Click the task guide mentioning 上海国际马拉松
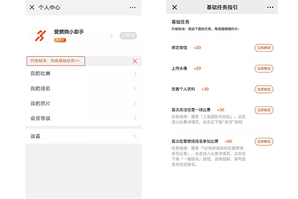The width and height of the screenshot is (298, 199). [x=209, y=119]
